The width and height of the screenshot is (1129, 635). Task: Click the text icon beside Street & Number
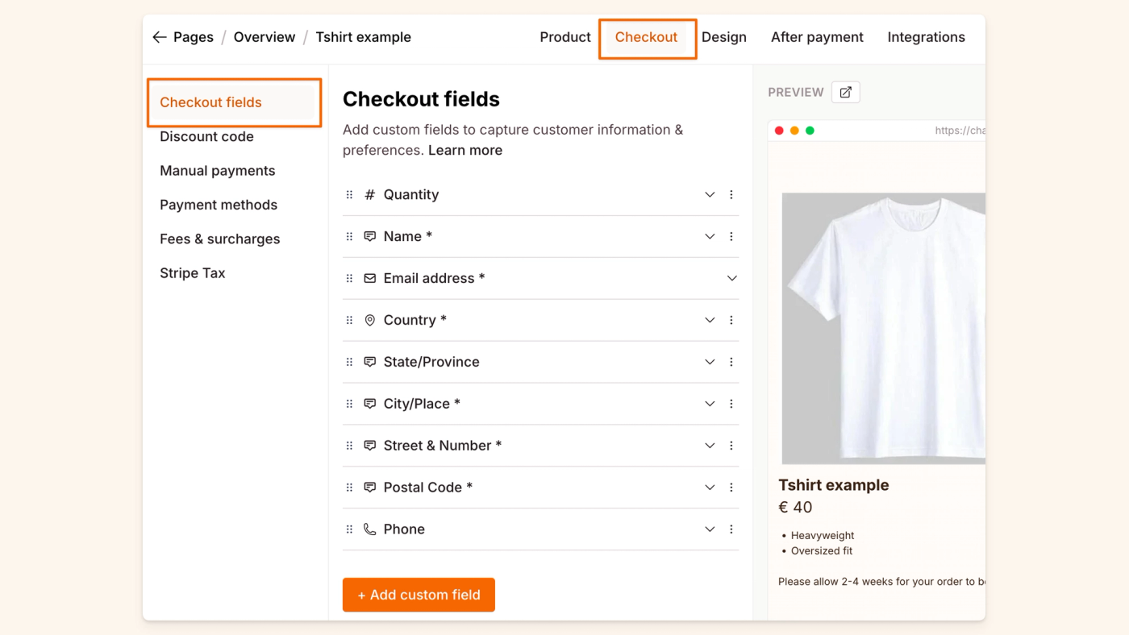click(369, 446)
